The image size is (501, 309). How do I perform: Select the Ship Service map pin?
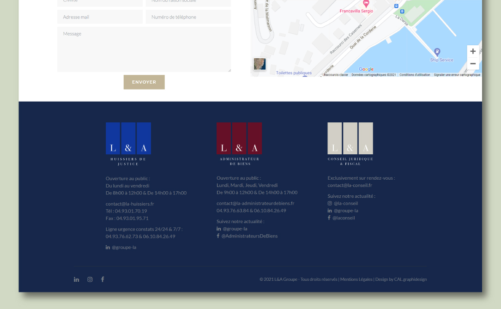(437, 52)
